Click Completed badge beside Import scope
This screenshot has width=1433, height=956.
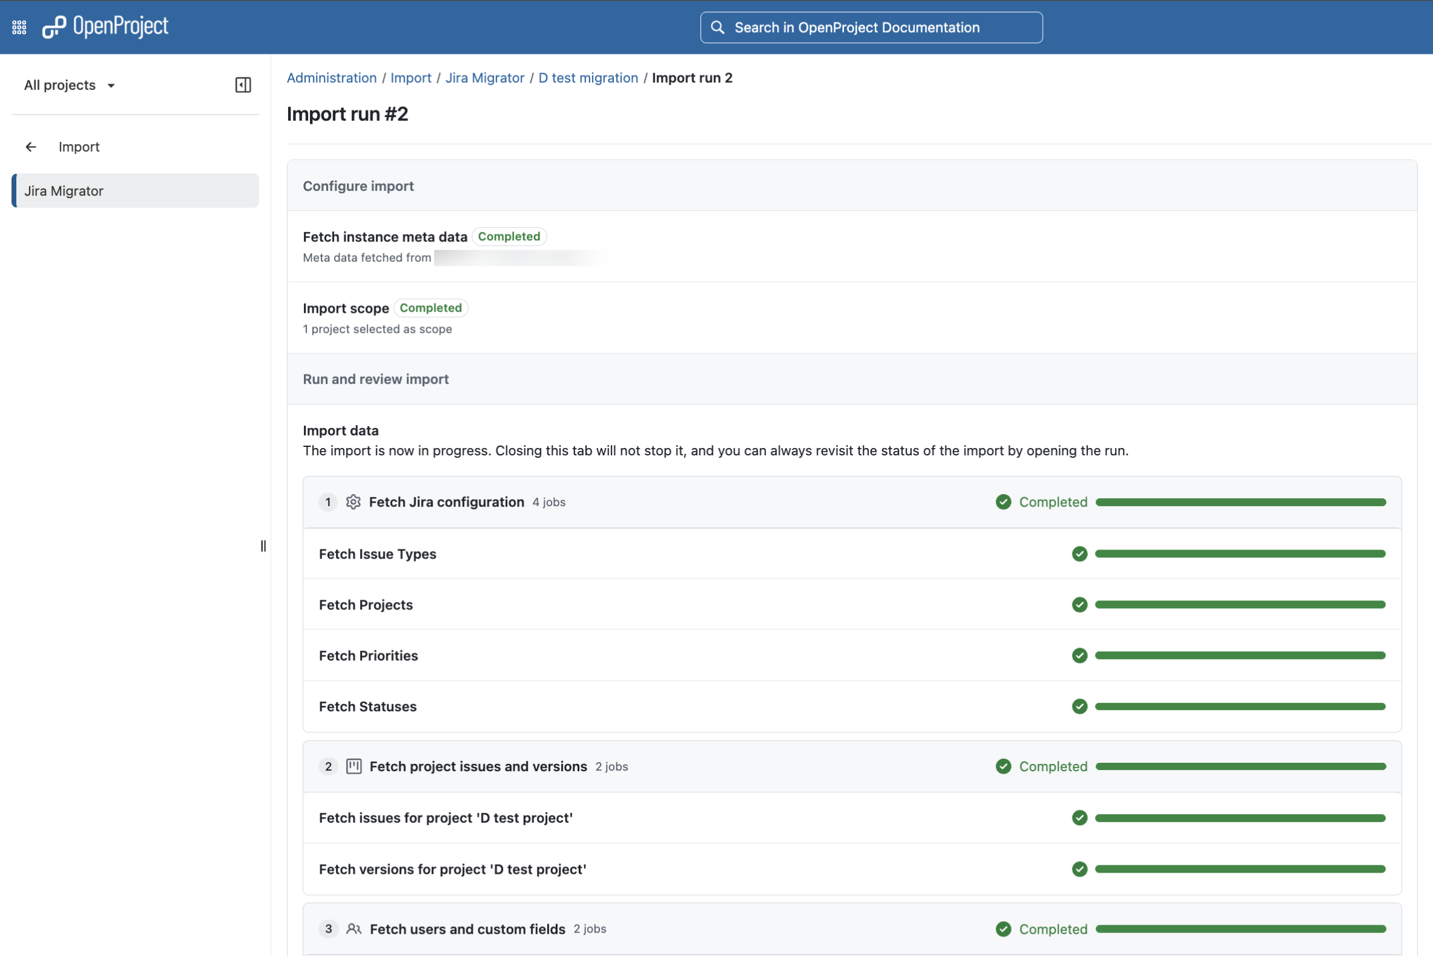click(431, 308)
